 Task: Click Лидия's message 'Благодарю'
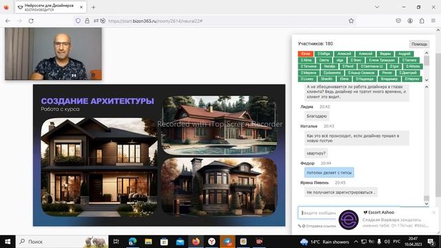pyautogui.click(x=317, y=116)
